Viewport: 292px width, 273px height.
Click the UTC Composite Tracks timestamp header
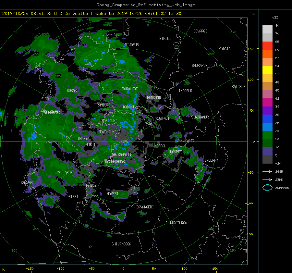point(91,14)
